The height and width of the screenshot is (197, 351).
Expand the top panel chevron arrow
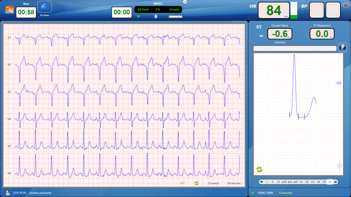pyautogui.click(x=185, y=2)
